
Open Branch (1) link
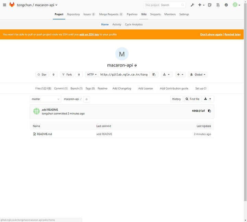[x=77, y=88]
